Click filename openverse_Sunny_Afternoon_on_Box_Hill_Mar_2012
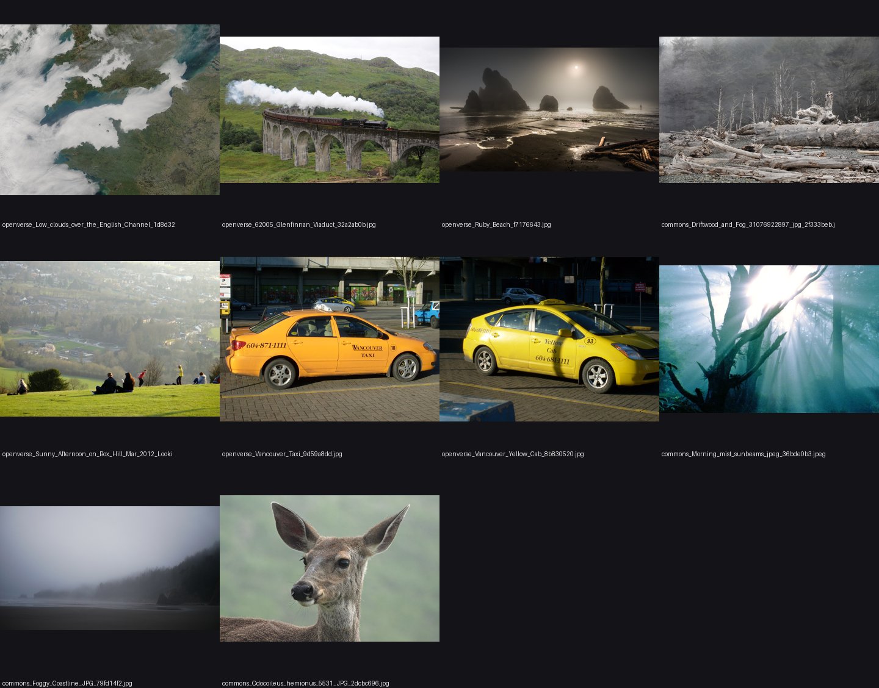Image resolution: width=879 pixels, height=688 pixels. coord(87,454)
